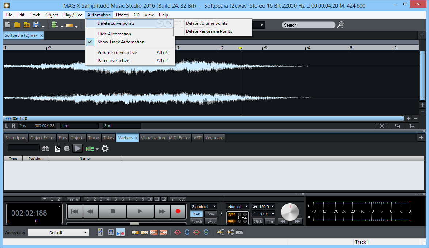Click the orange object bar icon in top toolbar
The width and height of the screenshot is (429, 248).
tap(69, 25)
